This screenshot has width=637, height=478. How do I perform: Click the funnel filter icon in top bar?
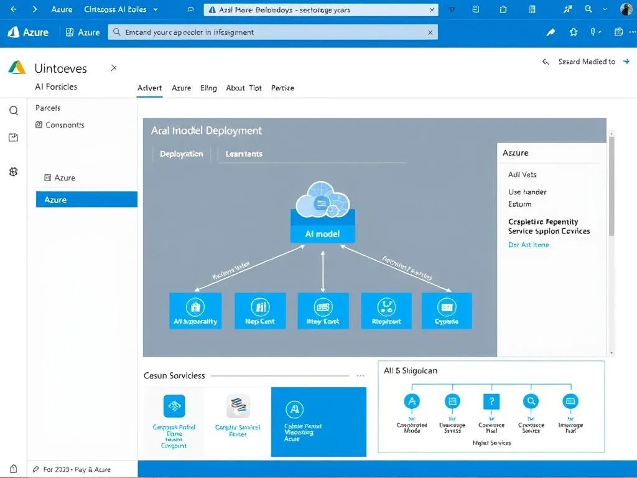pyautogui.click(x=452, y=9)
